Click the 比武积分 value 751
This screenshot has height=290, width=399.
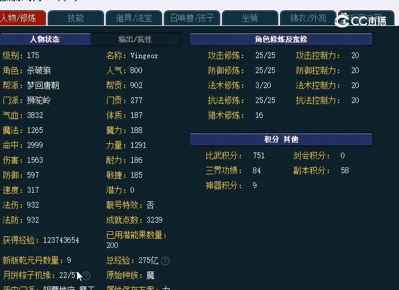click(x=259, y=155)
